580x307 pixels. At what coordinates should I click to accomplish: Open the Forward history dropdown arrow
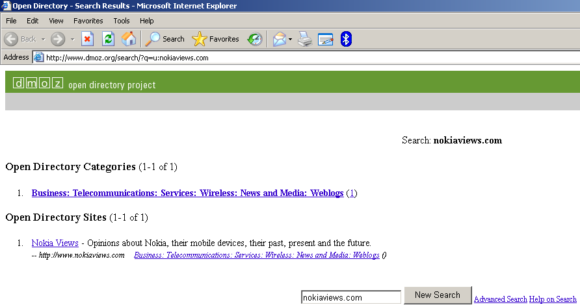coord(73,39)
